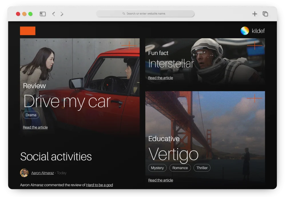Select the Romance genre tag
Viewport: 286px width, 197px height.
[x=180, y=168]
